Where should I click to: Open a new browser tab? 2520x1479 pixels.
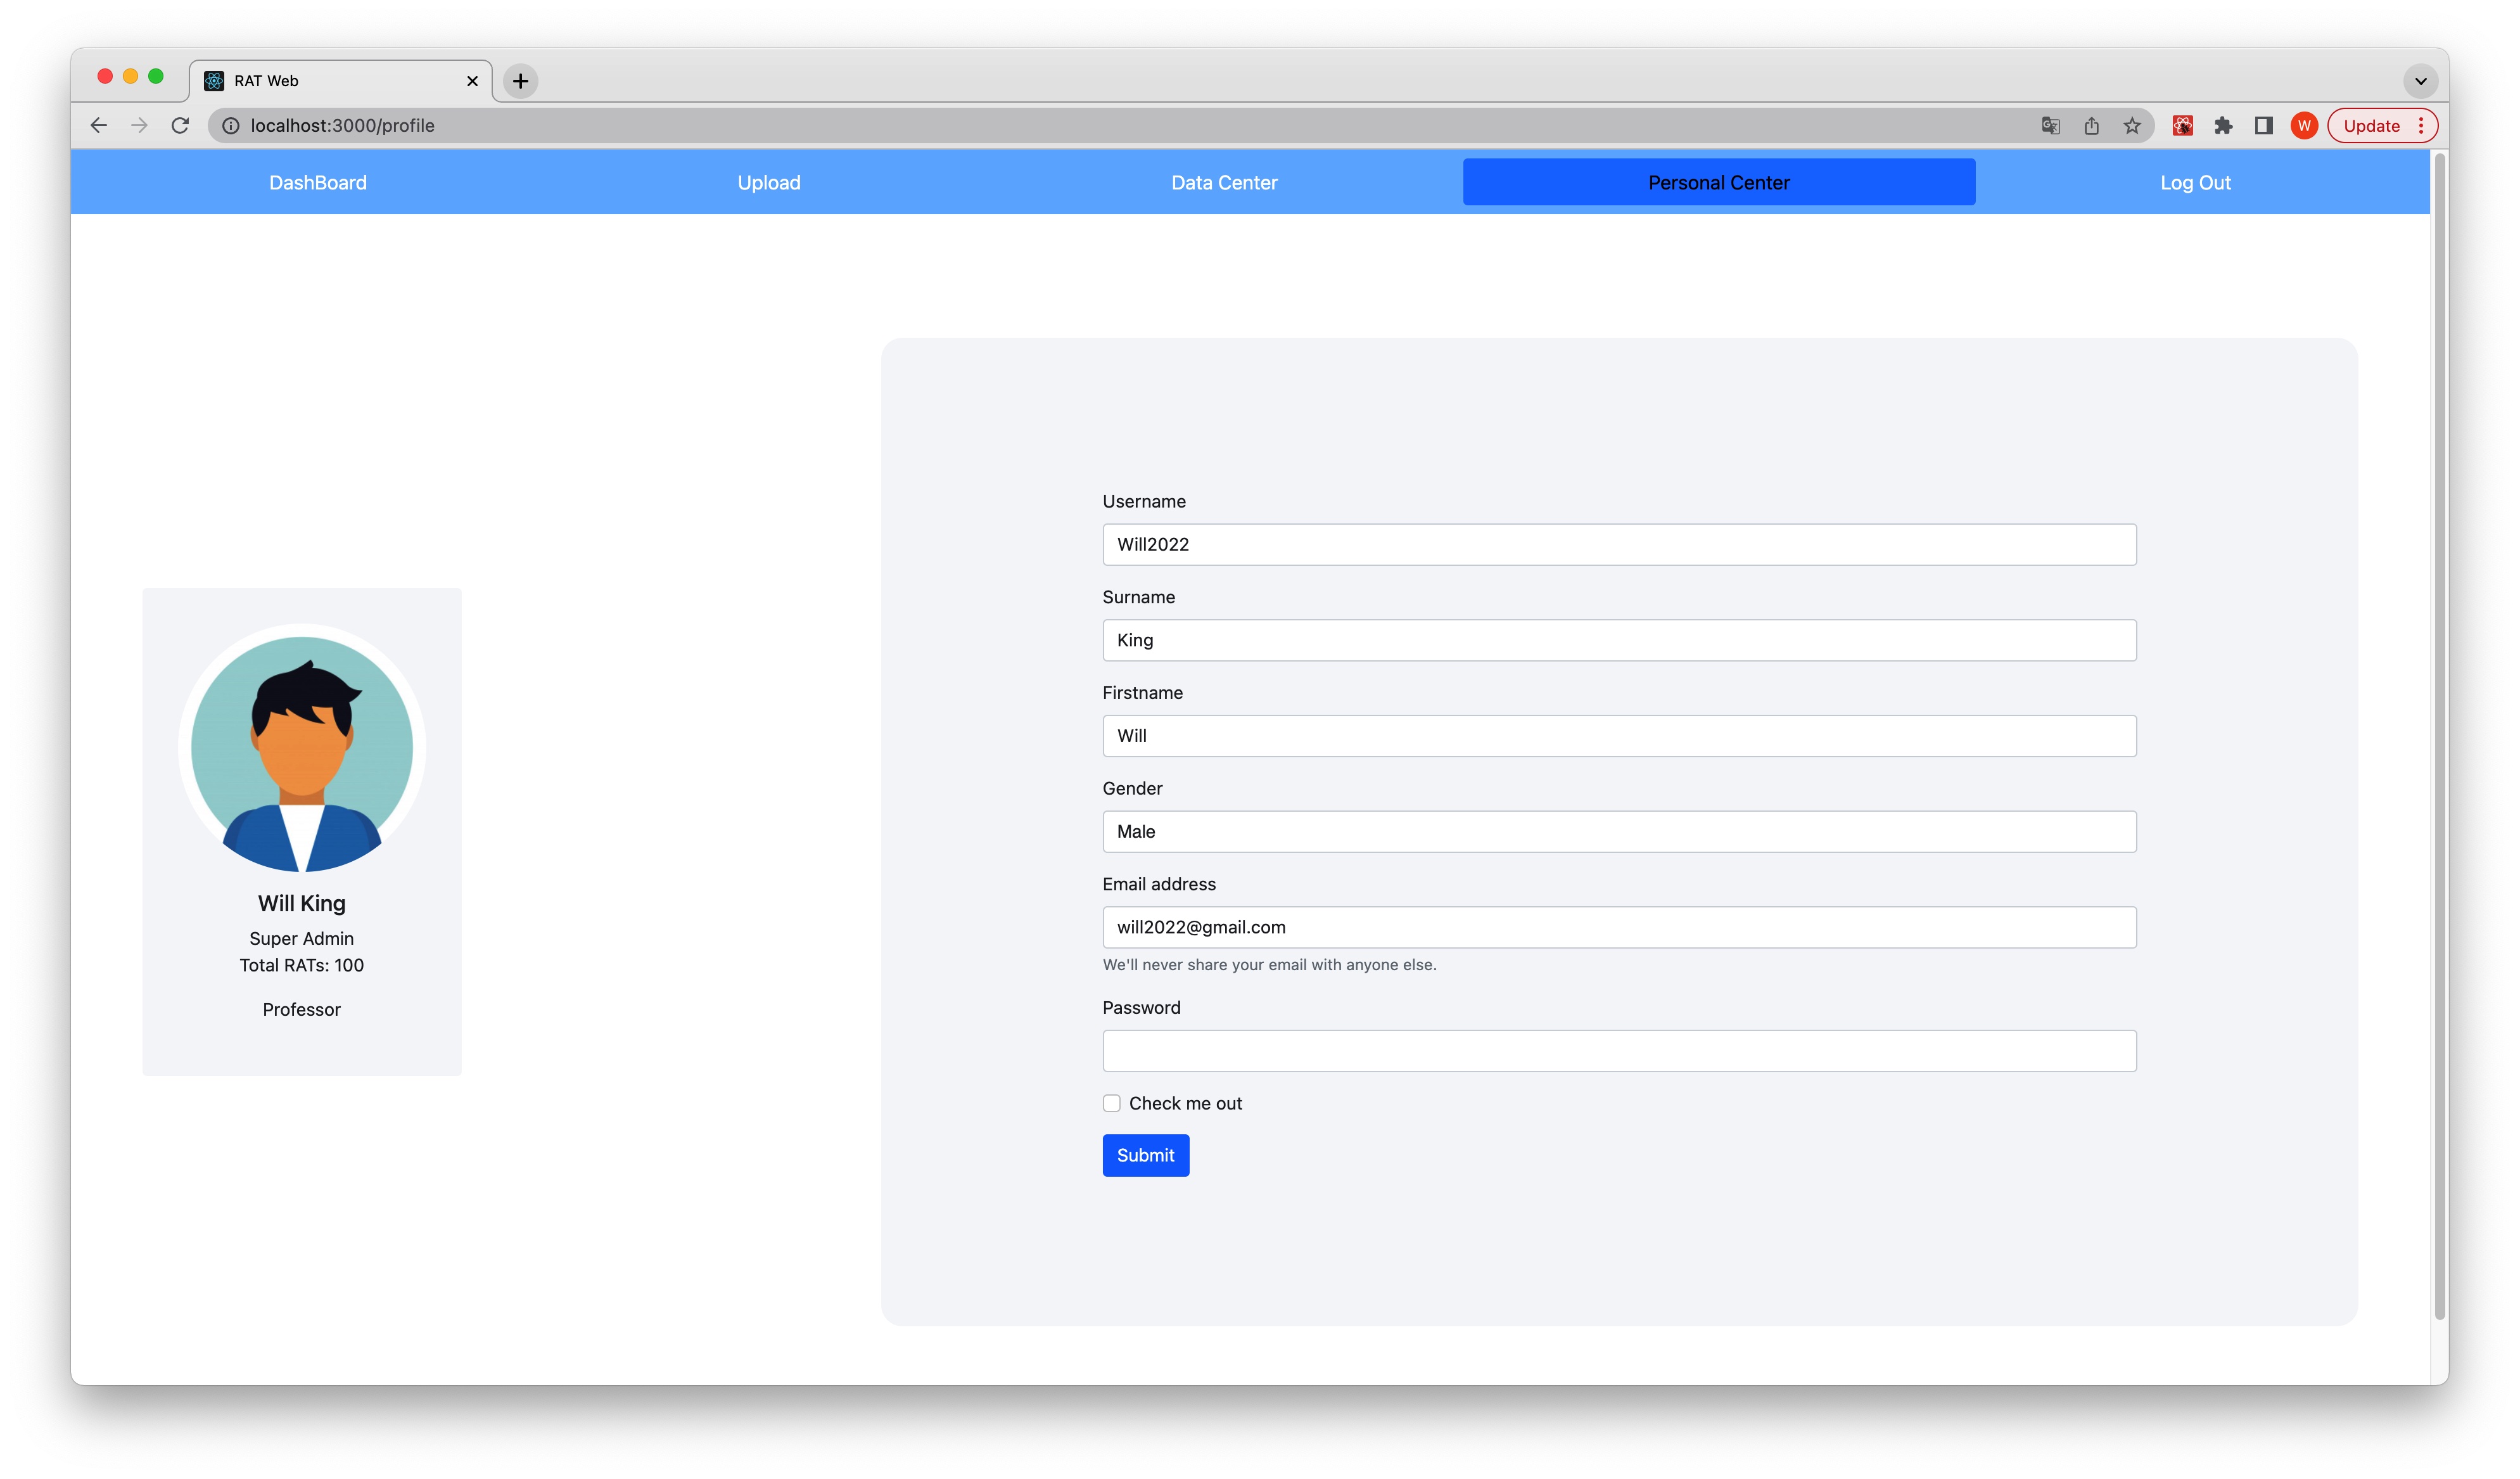pyautogui.click(x=520, y=81)
